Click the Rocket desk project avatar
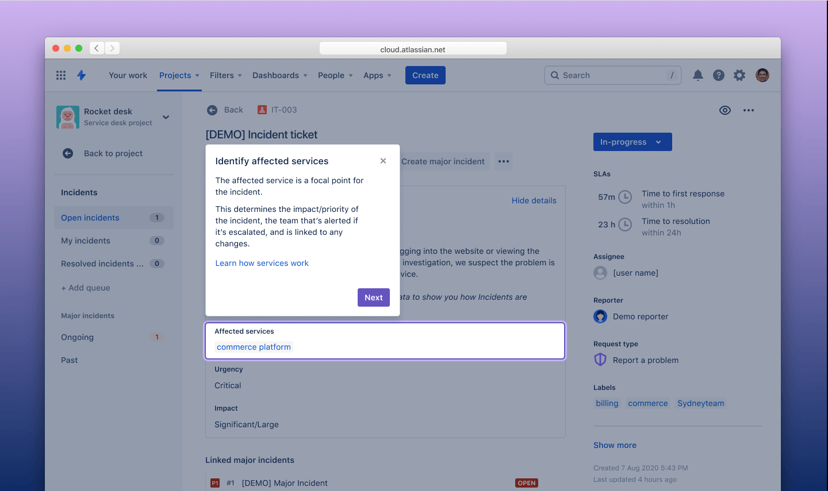This screenshot has height=491, width=828. pyautogui.click(x=68, y=117)
